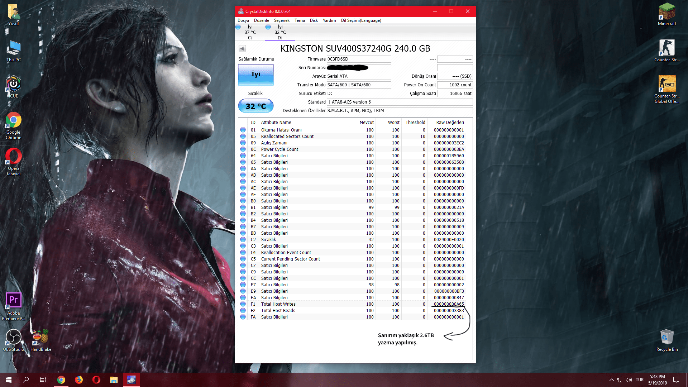The image size is (688, 387).
Task: Open the Dosya menu
Action: 243,20
